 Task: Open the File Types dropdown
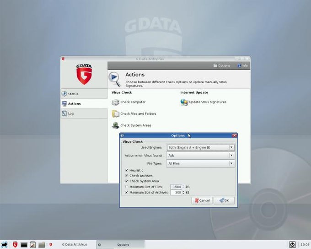click(200, 163)
